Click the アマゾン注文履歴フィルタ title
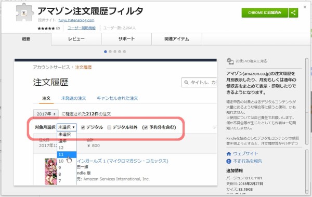The height and width of the screenshot is (197, 312). click(90, 11)
